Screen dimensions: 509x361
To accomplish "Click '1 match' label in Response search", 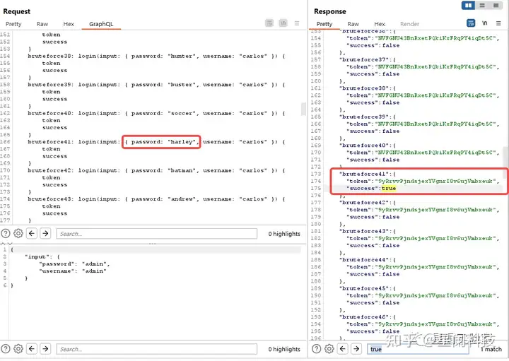I will (491, 349).
